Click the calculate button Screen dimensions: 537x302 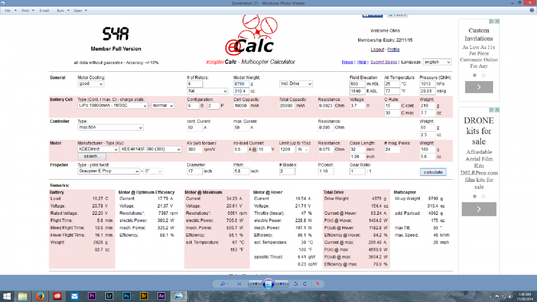pos(433,172)
